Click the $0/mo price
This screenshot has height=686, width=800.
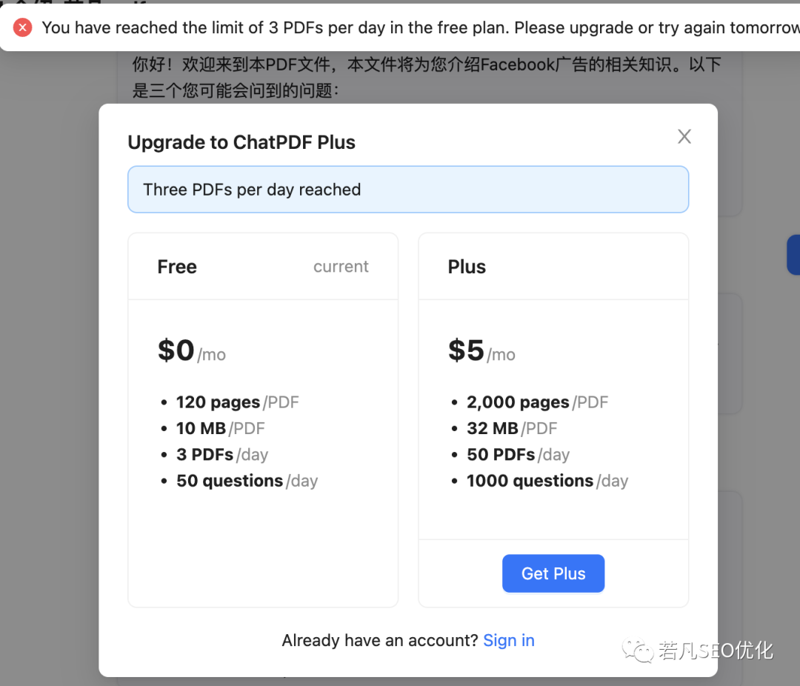coord(192,351)
